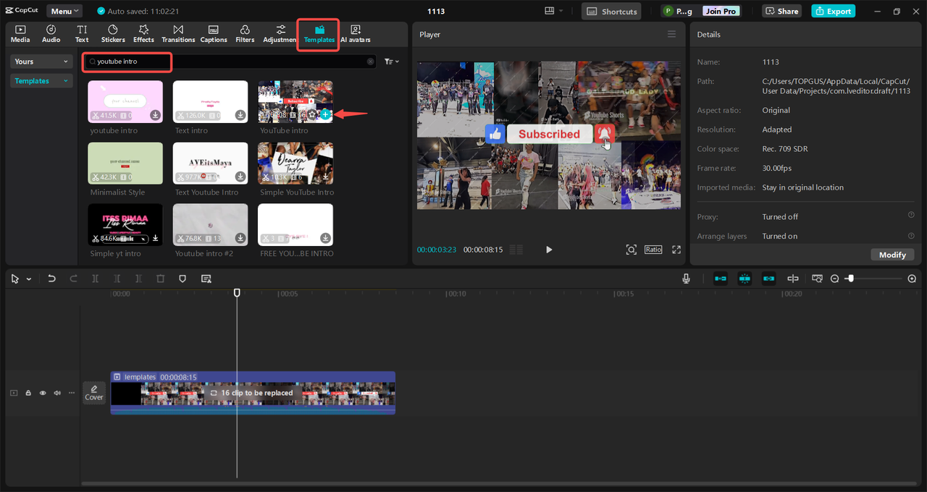Click the Proxy info icon
Screen dimensions: 927x492
coord(911,216)
